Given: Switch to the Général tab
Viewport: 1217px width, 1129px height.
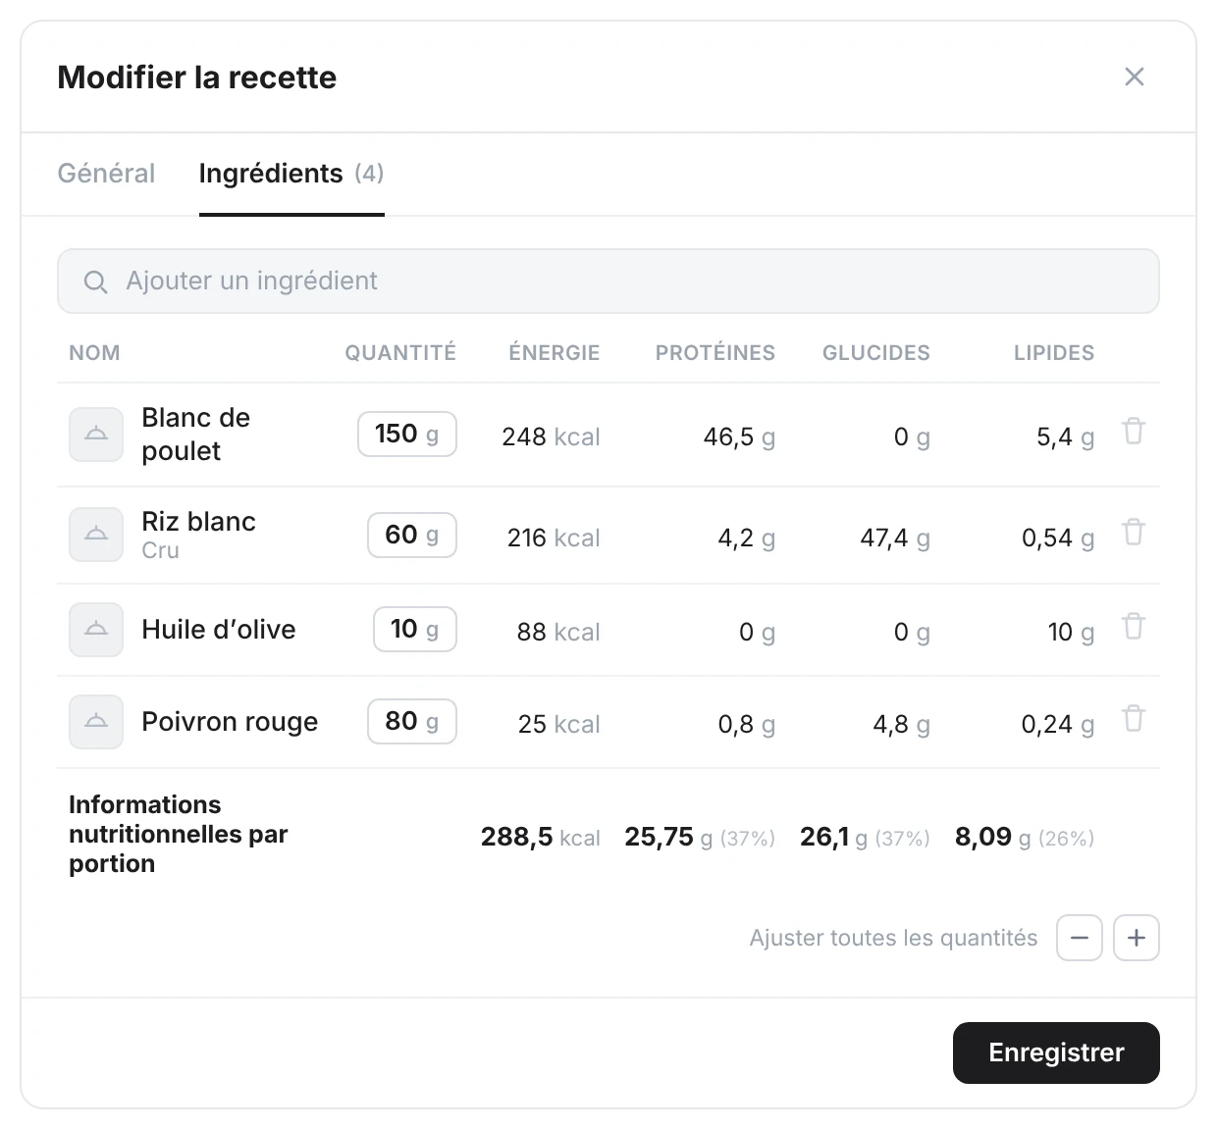Looking at the screenshot, I should click(106, 174).
